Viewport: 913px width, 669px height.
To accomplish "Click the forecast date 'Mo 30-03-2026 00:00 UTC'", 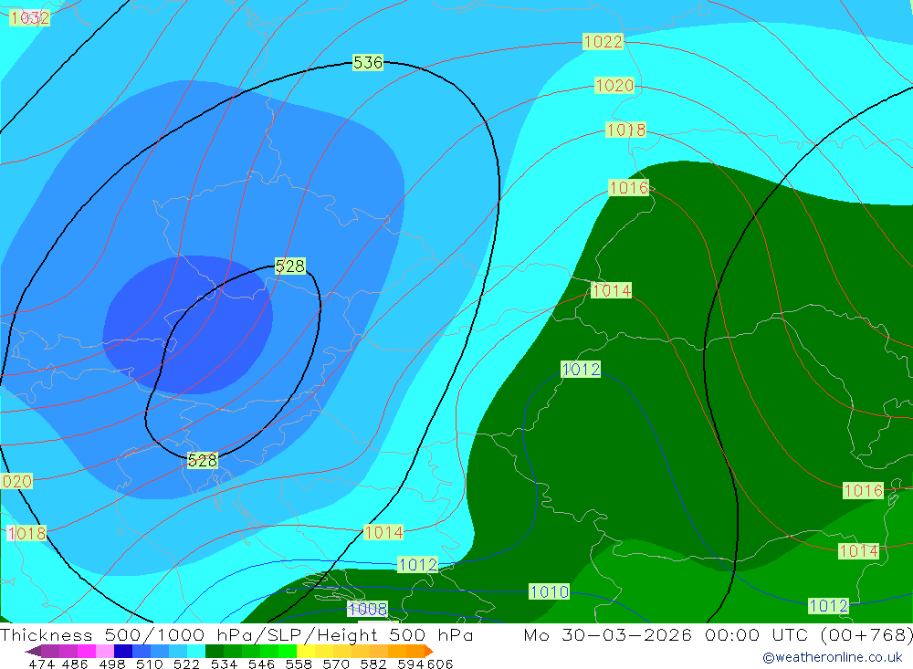I will 668,634.
